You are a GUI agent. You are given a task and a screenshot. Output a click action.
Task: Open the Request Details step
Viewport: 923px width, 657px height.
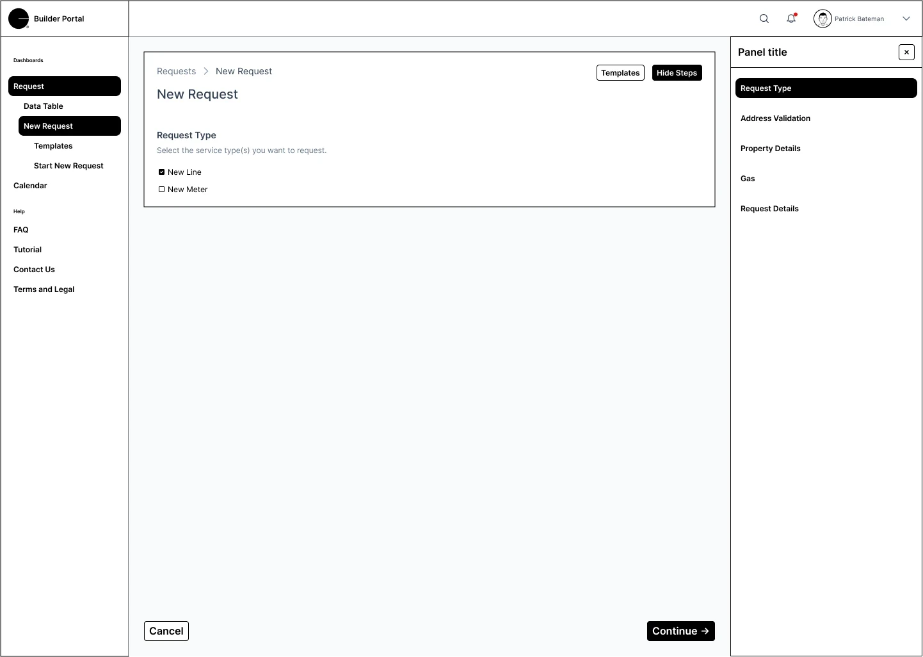click(769, 208)
